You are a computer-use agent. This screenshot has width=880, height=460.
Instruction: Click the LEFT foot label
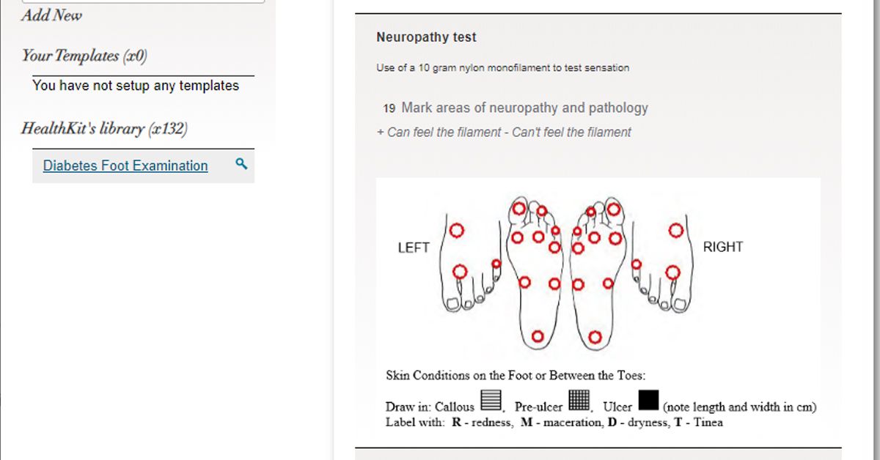(x=414, y=248)
